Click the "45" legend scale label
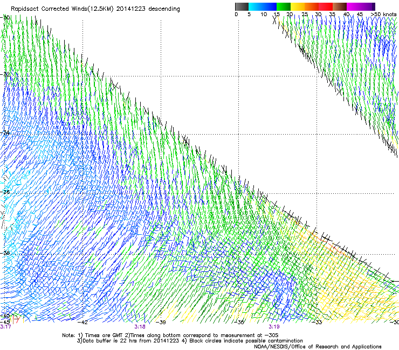The width and height of the screenshot is (399, 350). (x=360, y=15)
